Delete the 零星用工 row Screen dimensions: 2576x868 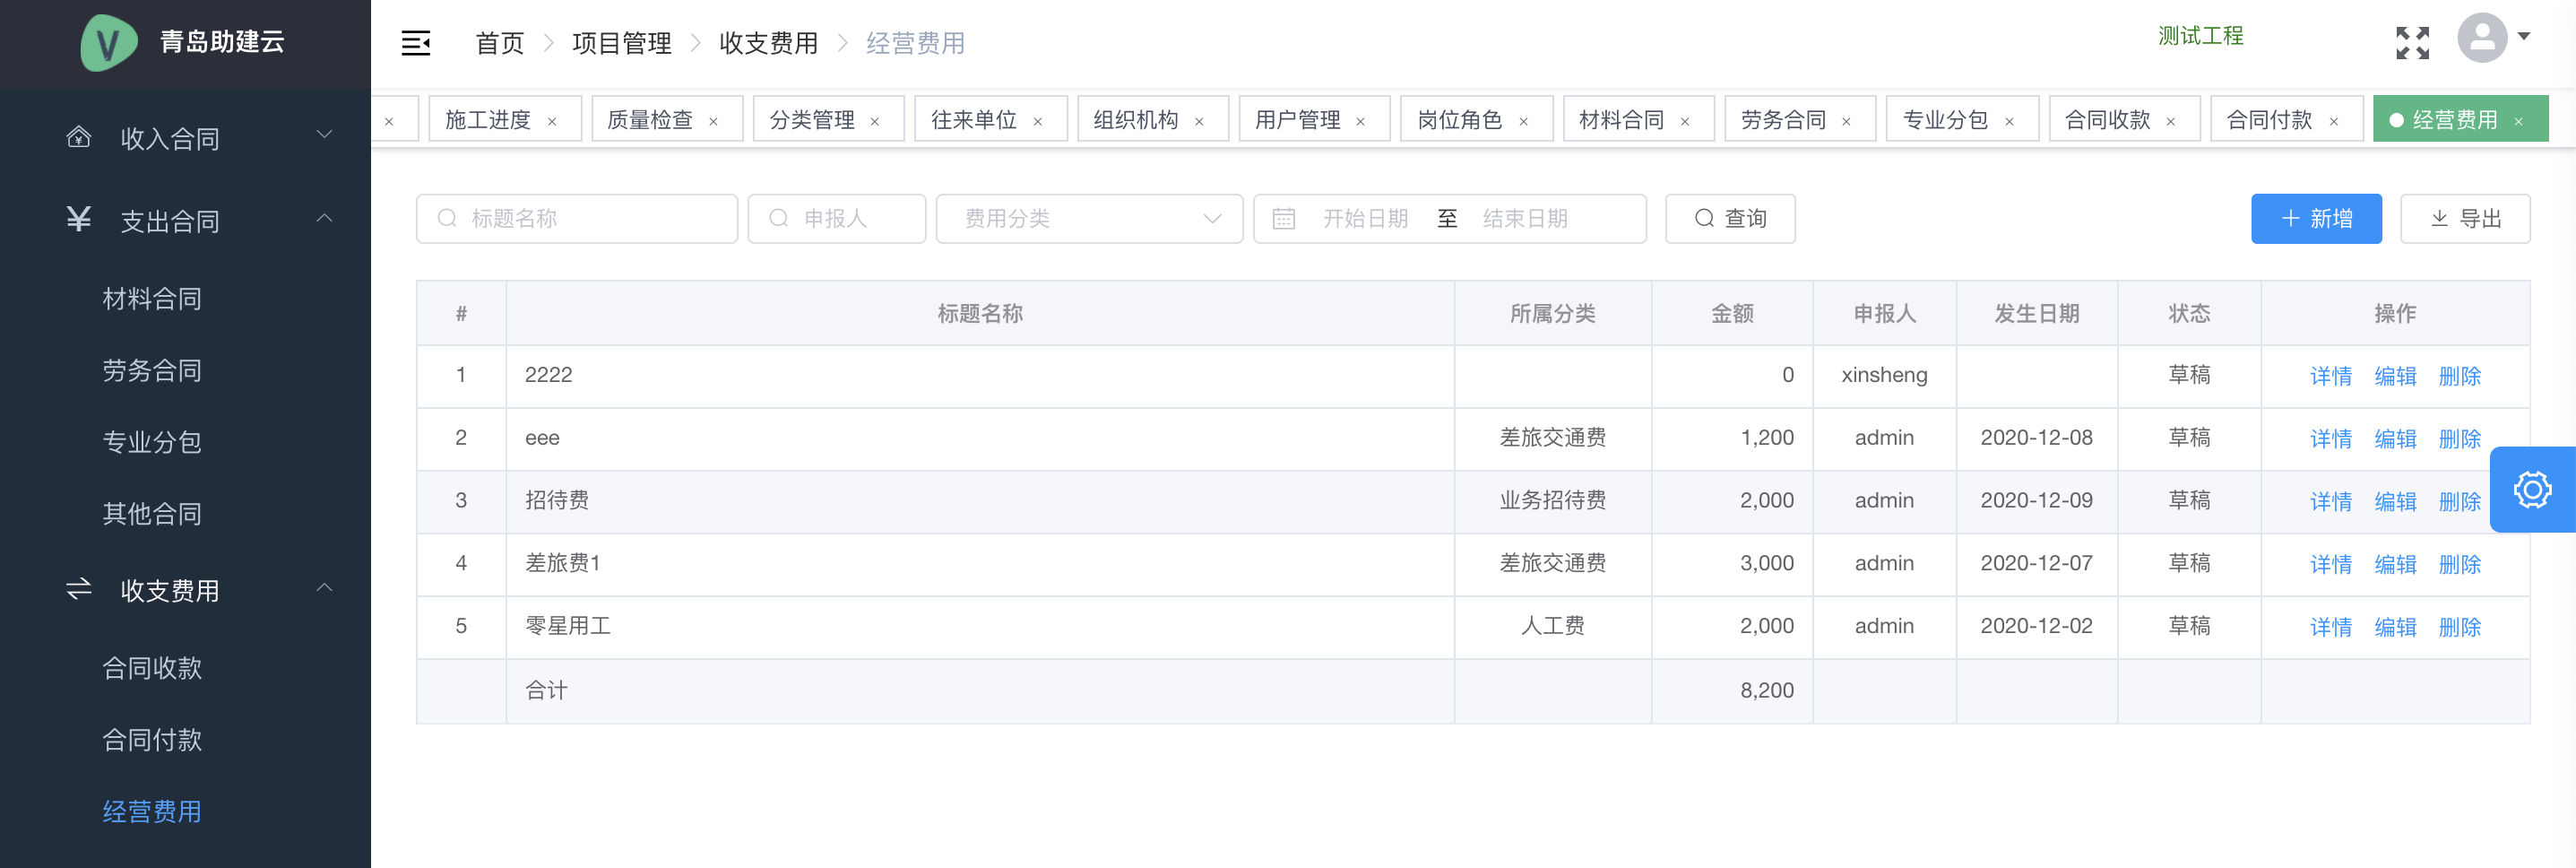[x=2459, y=627]
